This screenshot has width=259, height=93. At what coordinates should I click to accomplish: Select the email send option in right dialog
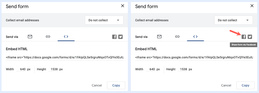tap(159, 37)
